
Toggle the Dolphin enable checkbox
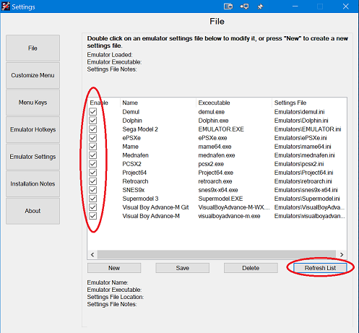tap(93, 121)
